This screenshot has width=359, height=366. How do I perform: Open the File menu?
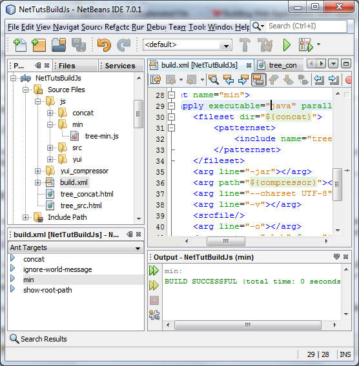[14, 27]
